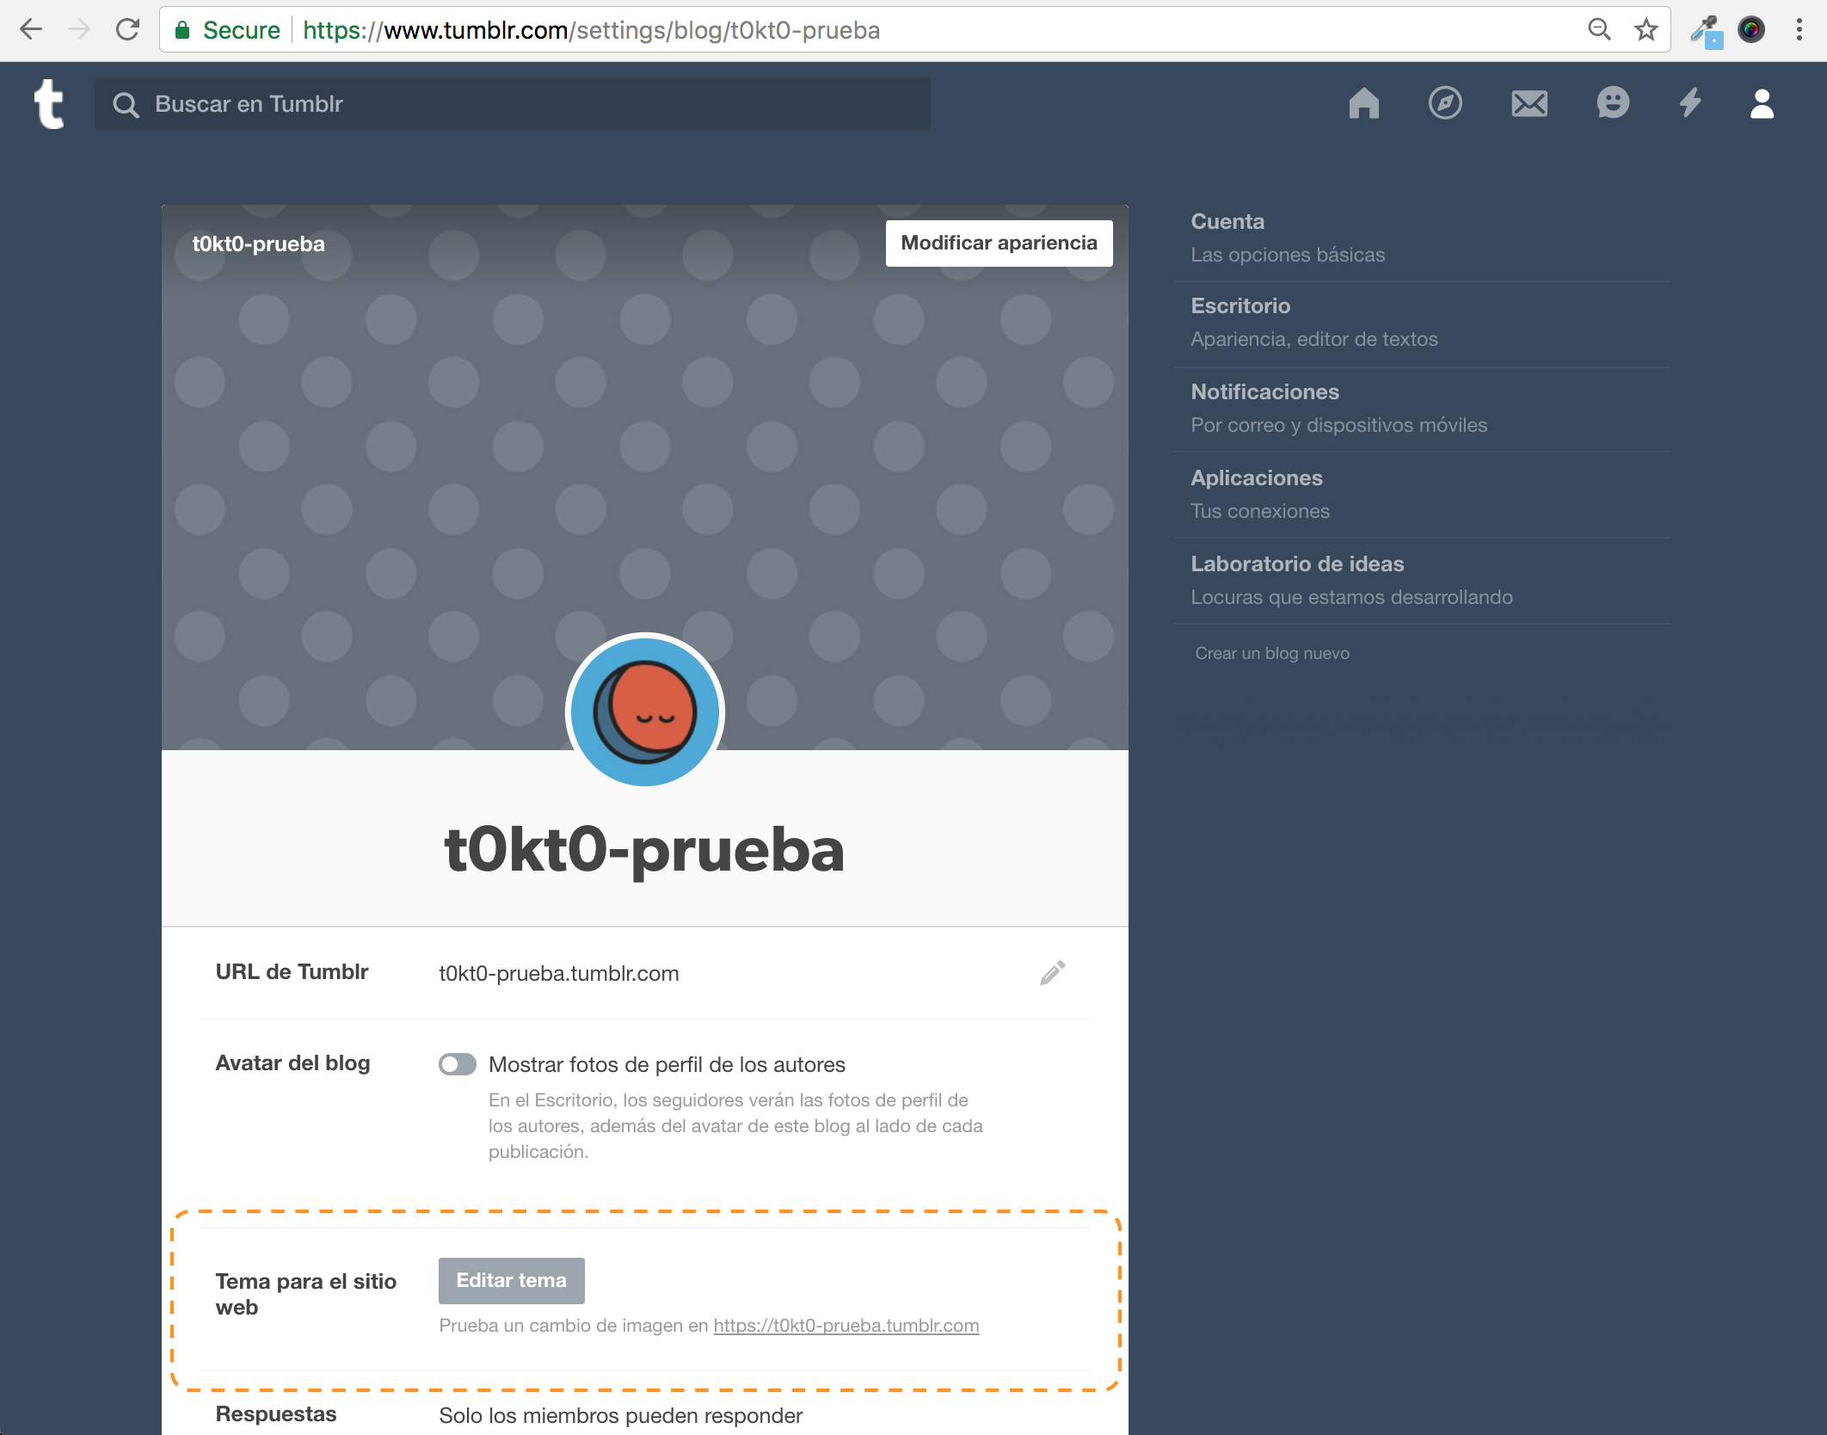Open the Notificaciones settings section
This screenshot has width=1827, height=1435.
pyautogui.click(x=1423, y=409)
